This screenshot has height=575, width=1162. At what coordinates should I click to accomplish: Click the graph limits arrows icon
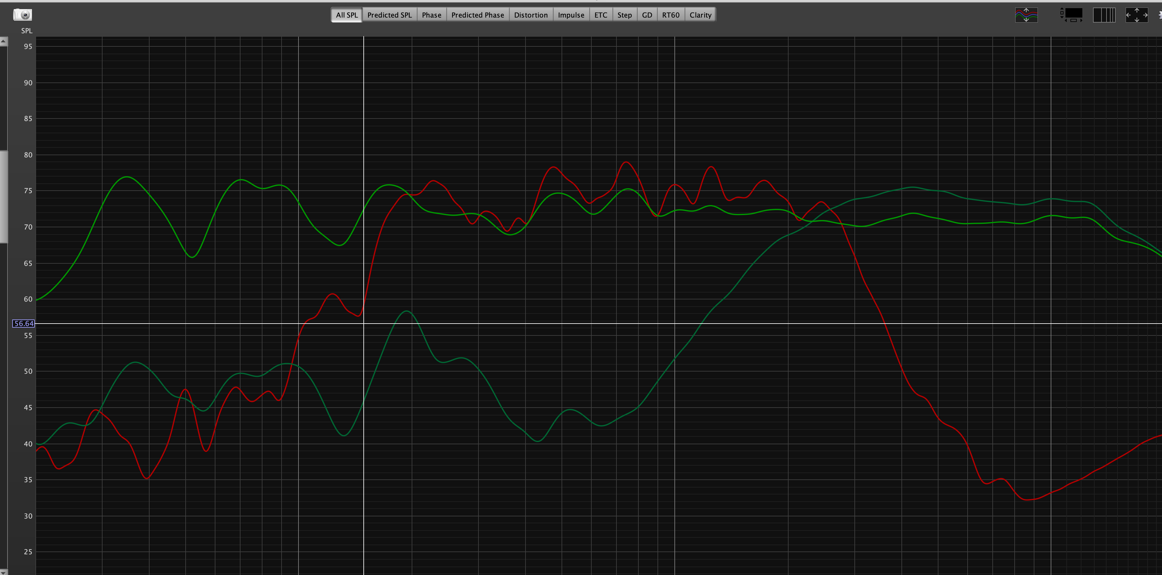click(x=1136, y=15)
